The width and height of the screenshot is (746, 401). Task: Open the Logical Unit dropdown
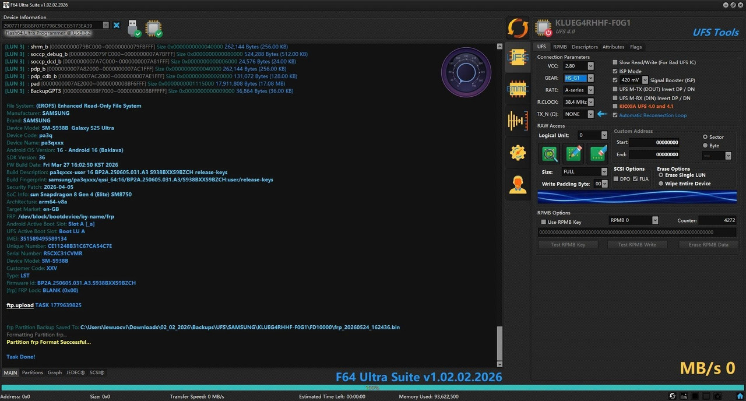click(x=604, y=135)
